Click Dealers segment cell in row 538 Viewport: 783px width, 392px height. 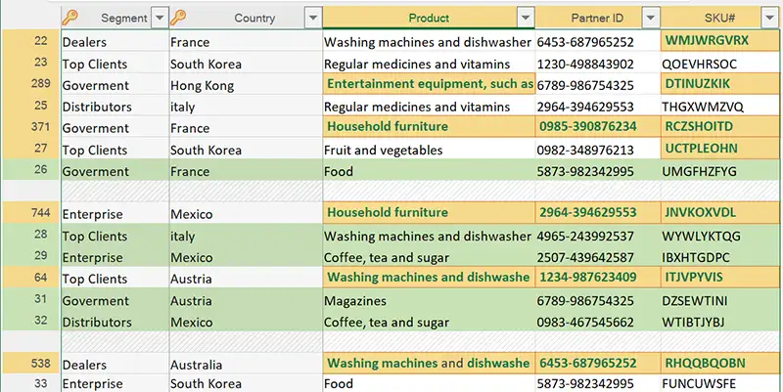115,365
